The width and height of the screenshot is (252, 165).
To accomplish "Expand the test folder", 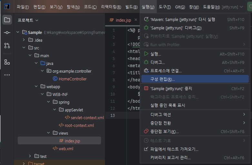I will [30, 156].
